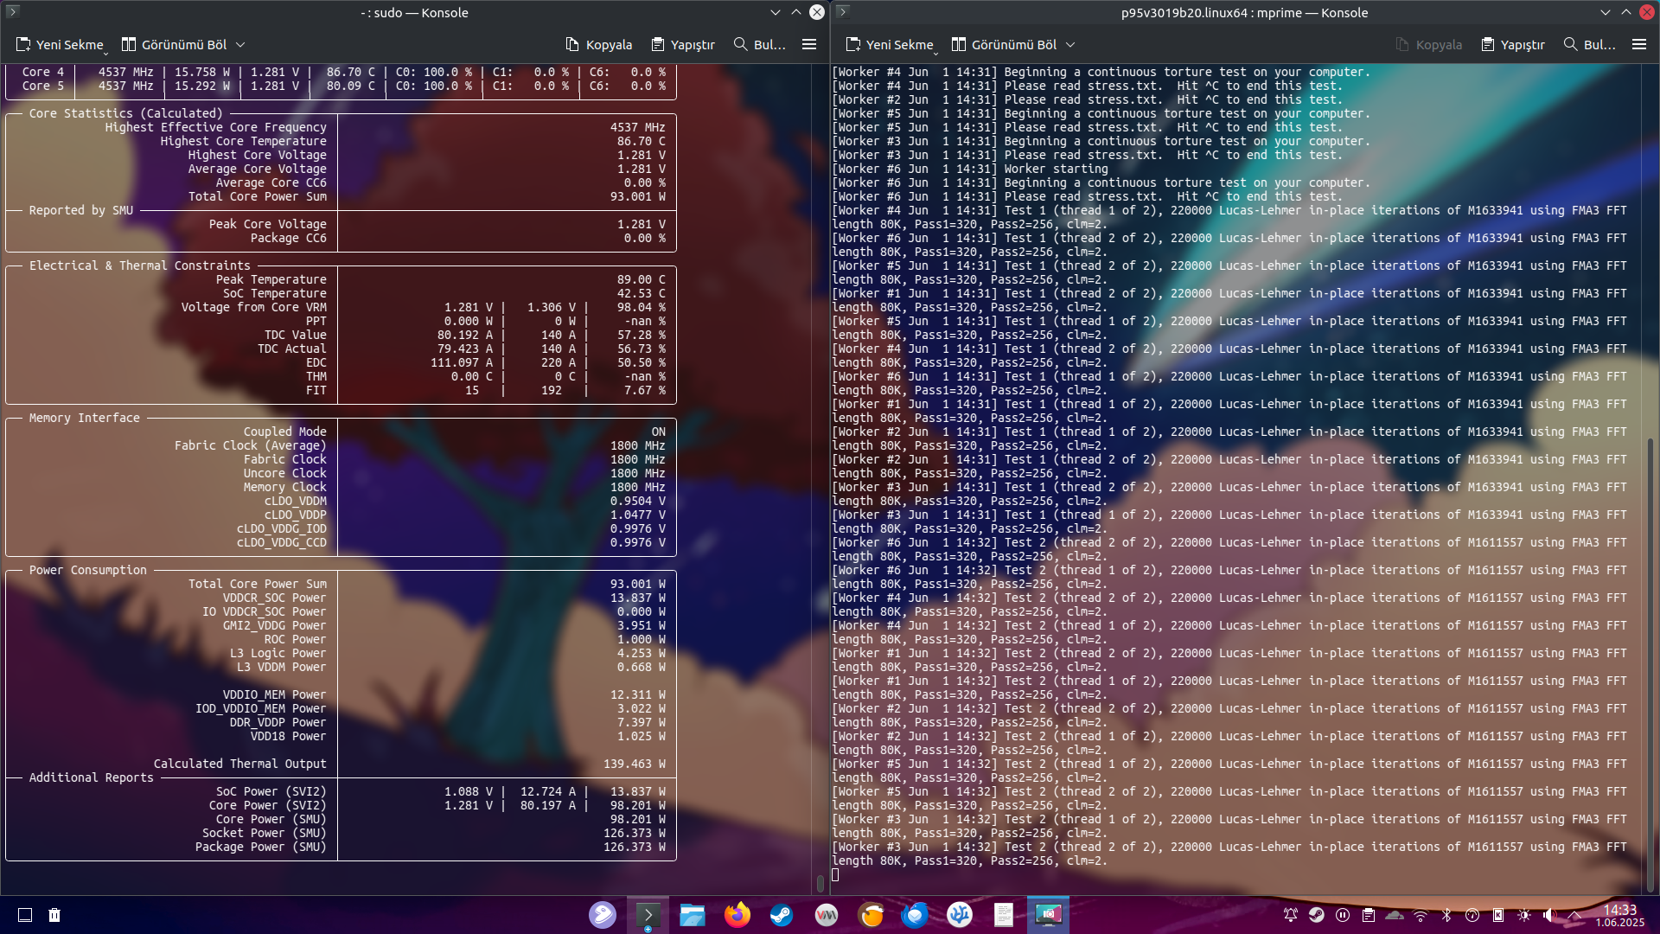Expand Görünümü Böl dropdown arrow in sudo window

(240, 45)
